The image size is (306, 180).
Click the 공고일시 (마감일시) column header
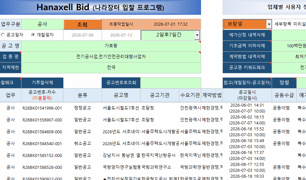tap(247, 95)
